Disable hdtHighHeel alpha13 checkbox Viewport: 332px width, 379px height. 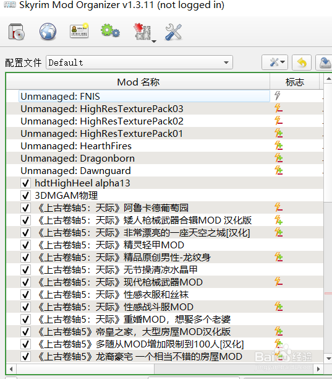click(x=25, y=183)
